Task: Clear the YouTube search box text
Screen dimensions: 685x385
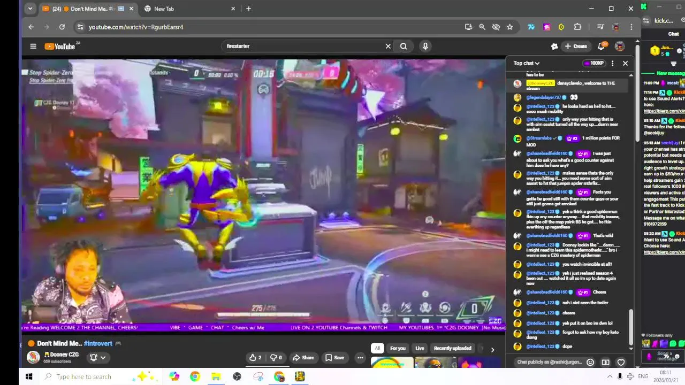Action: click(388, 46)
